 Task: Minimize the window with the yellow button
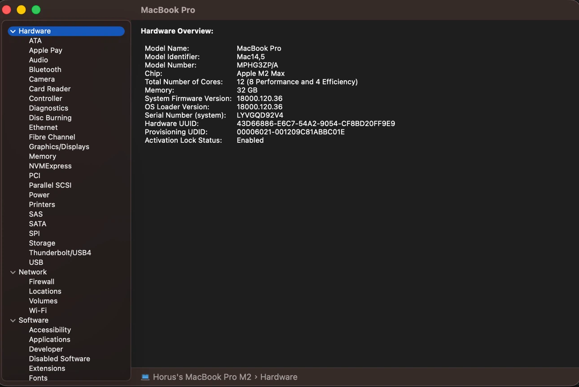(x=21, y=9)
